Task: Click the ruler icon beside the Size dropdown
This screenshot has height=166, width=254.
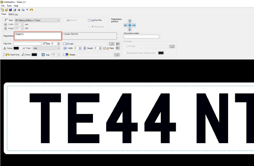Action: pyautogui.click(x=6, y=20)
